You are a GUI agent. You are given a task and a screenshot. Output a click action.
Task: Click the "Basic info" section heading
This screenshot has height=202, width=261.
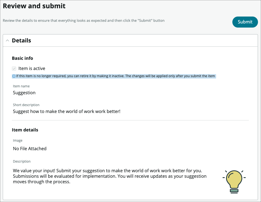pos(22,58)
